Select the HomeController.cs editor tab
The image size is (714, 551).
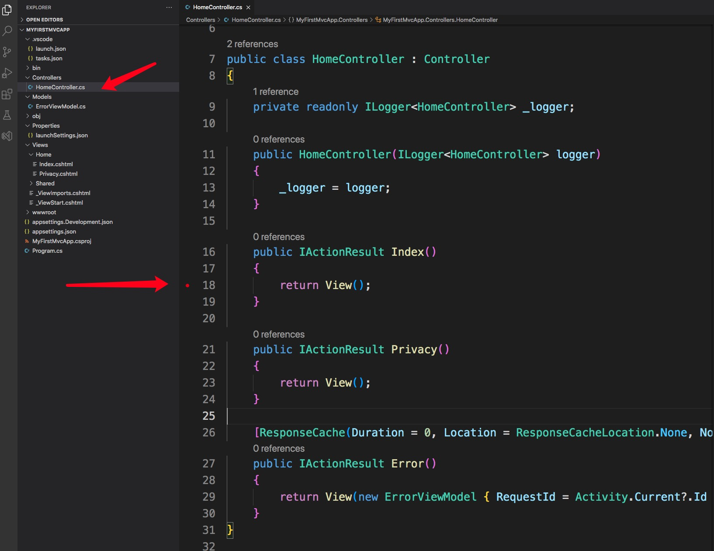click(217, 7)
